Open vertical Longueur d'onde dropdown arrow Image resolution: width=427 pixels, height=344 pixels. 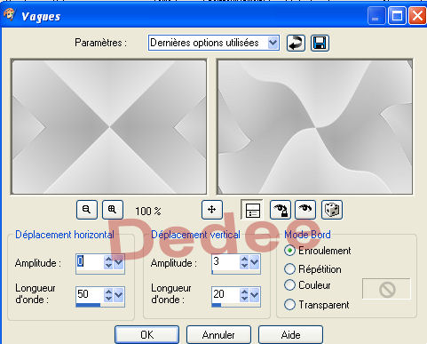tap(255, 295)
